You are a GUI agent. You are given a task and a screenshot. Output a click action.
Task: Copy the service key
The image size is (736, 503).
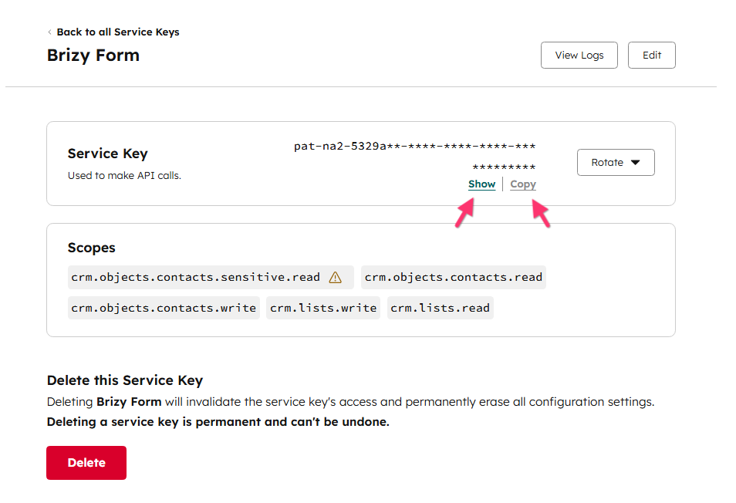pos(523,184)
